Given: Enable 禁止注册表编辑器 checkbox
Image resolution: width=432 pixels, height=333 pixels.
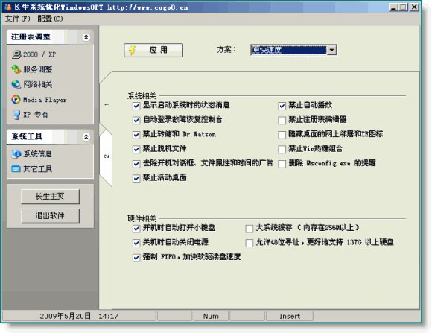Looking at the screenshot, I should pyautogui.click(x=282, y=120).
